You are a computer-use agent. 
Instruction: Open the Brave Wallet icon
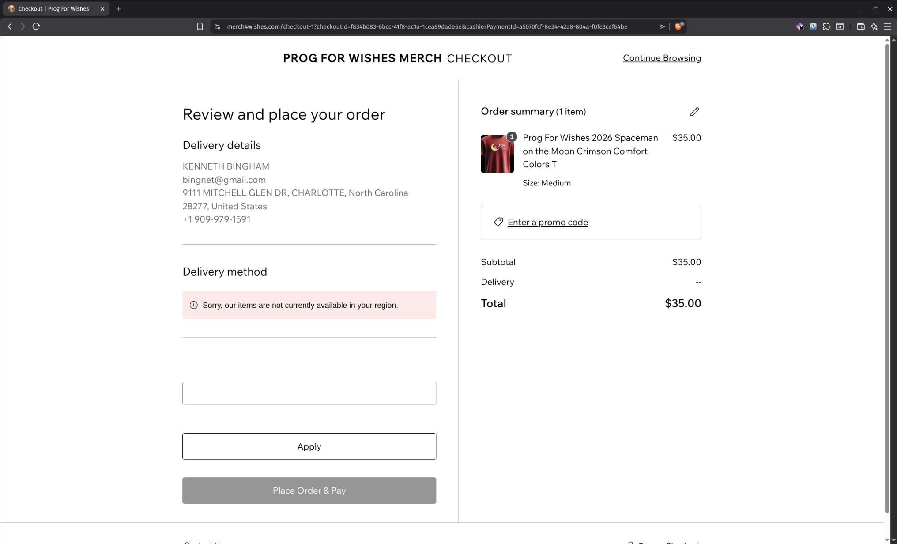click(860, 26)
